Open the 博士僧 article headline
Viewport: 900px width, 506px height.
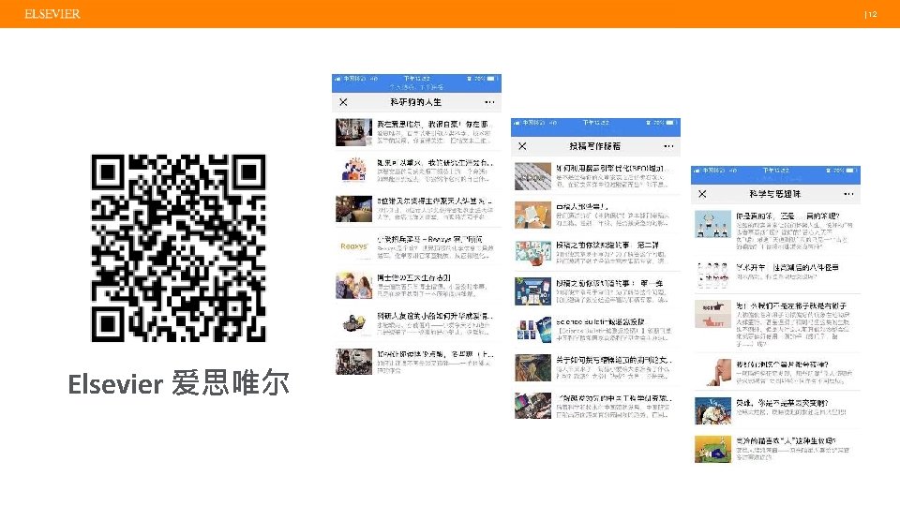413,277
